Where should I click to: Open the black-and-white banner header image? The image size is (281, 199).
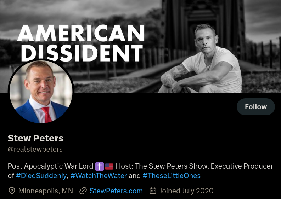click(140, 46)
